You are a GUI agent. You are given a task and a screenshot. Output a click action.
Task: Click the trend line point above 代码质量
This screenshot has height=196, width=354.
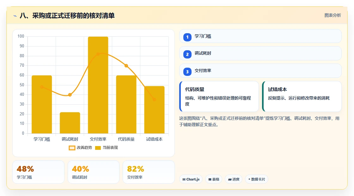[126, 66]
